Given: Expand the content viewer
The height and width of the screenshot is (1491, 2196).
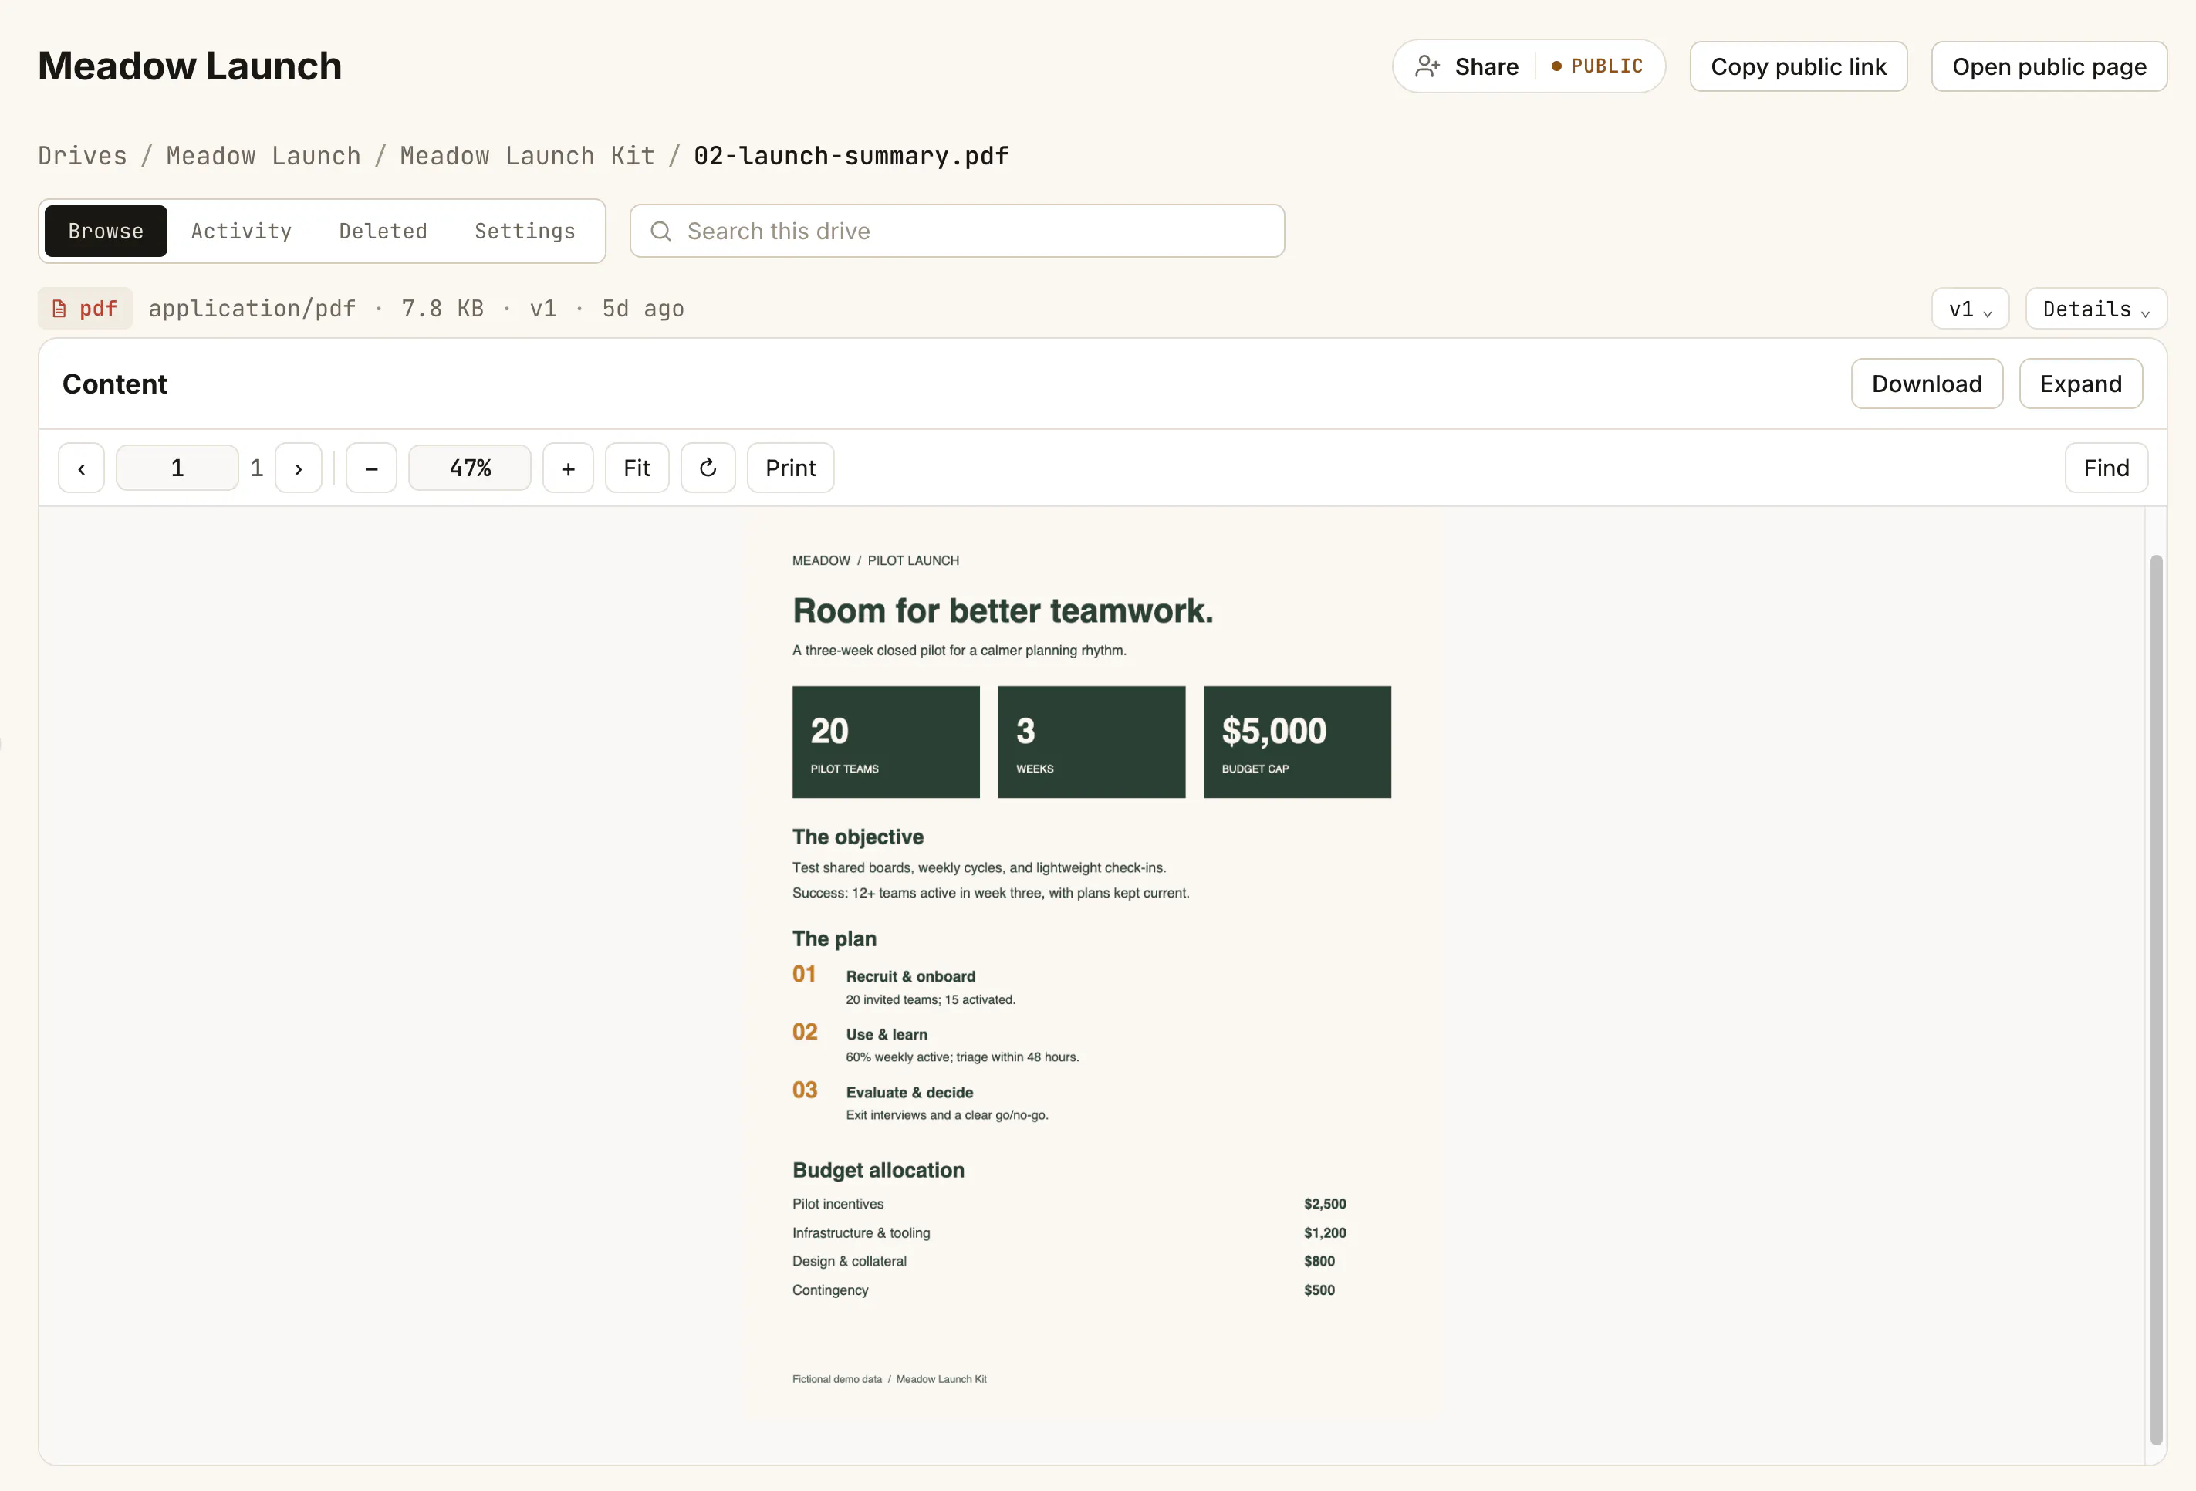Looking at the screenshot, I should 2081,384.
